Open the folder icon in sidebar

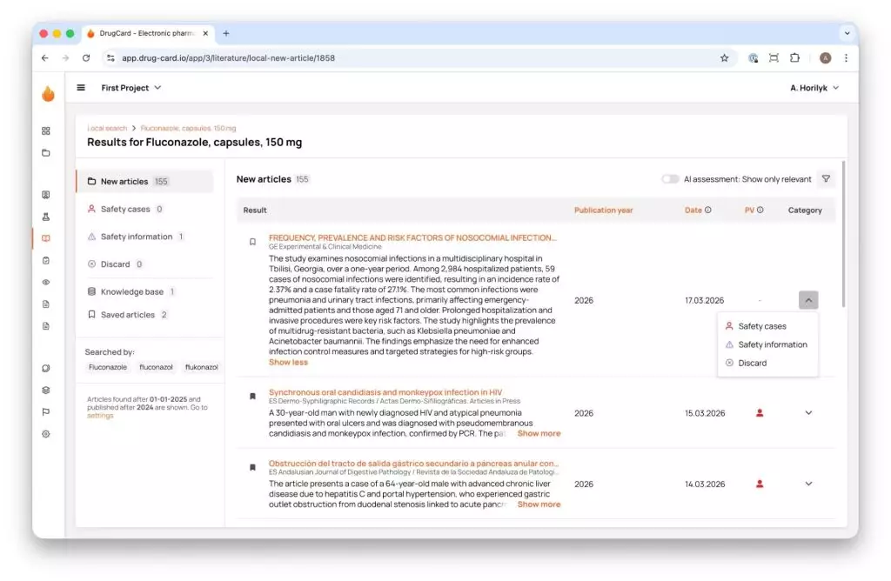click(x=46, y=153)
